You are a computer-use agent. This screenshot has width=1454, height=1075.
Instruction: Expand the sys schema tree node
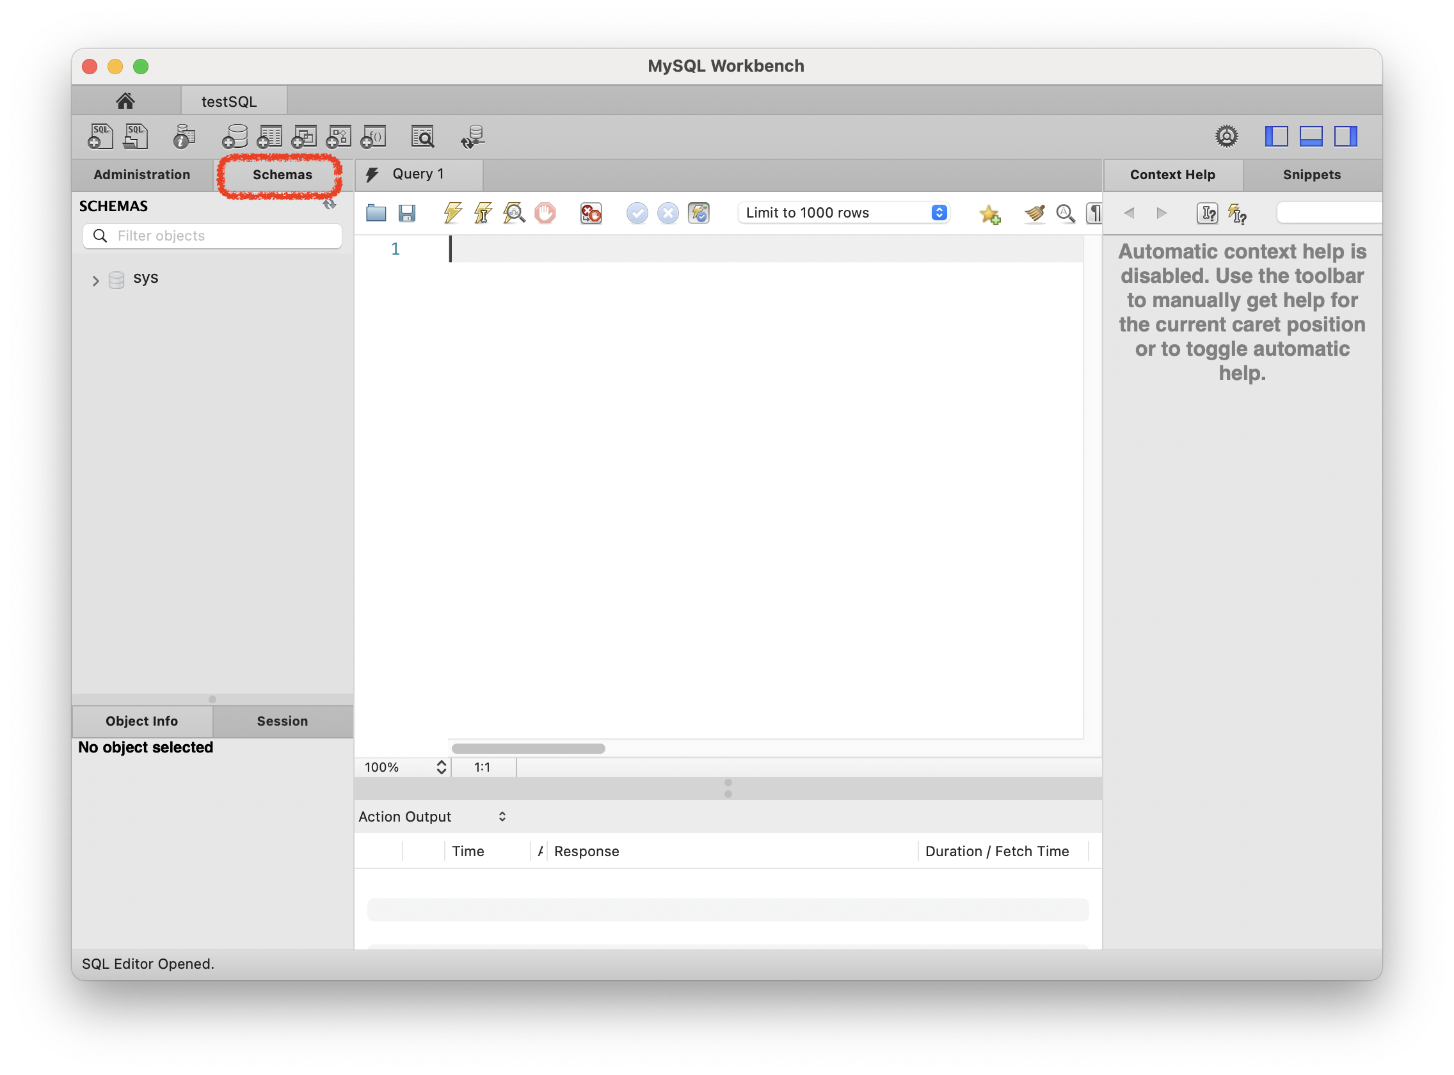96,280
